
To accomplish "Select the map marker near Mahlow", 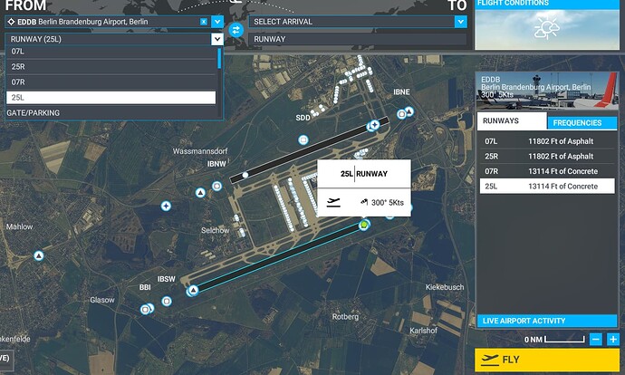I will [x=38, y=257].
